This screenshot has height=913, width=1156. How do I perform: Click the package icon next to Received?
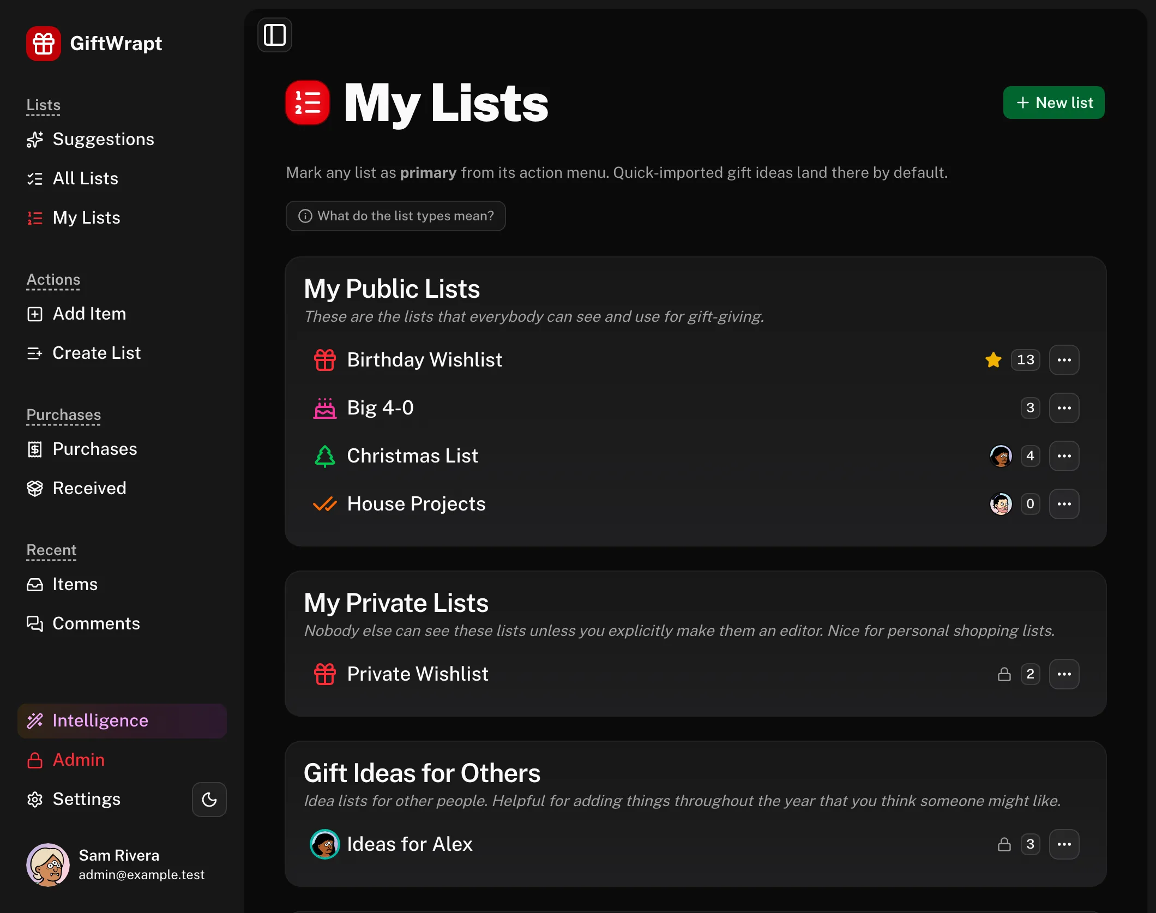pos(35,489)
